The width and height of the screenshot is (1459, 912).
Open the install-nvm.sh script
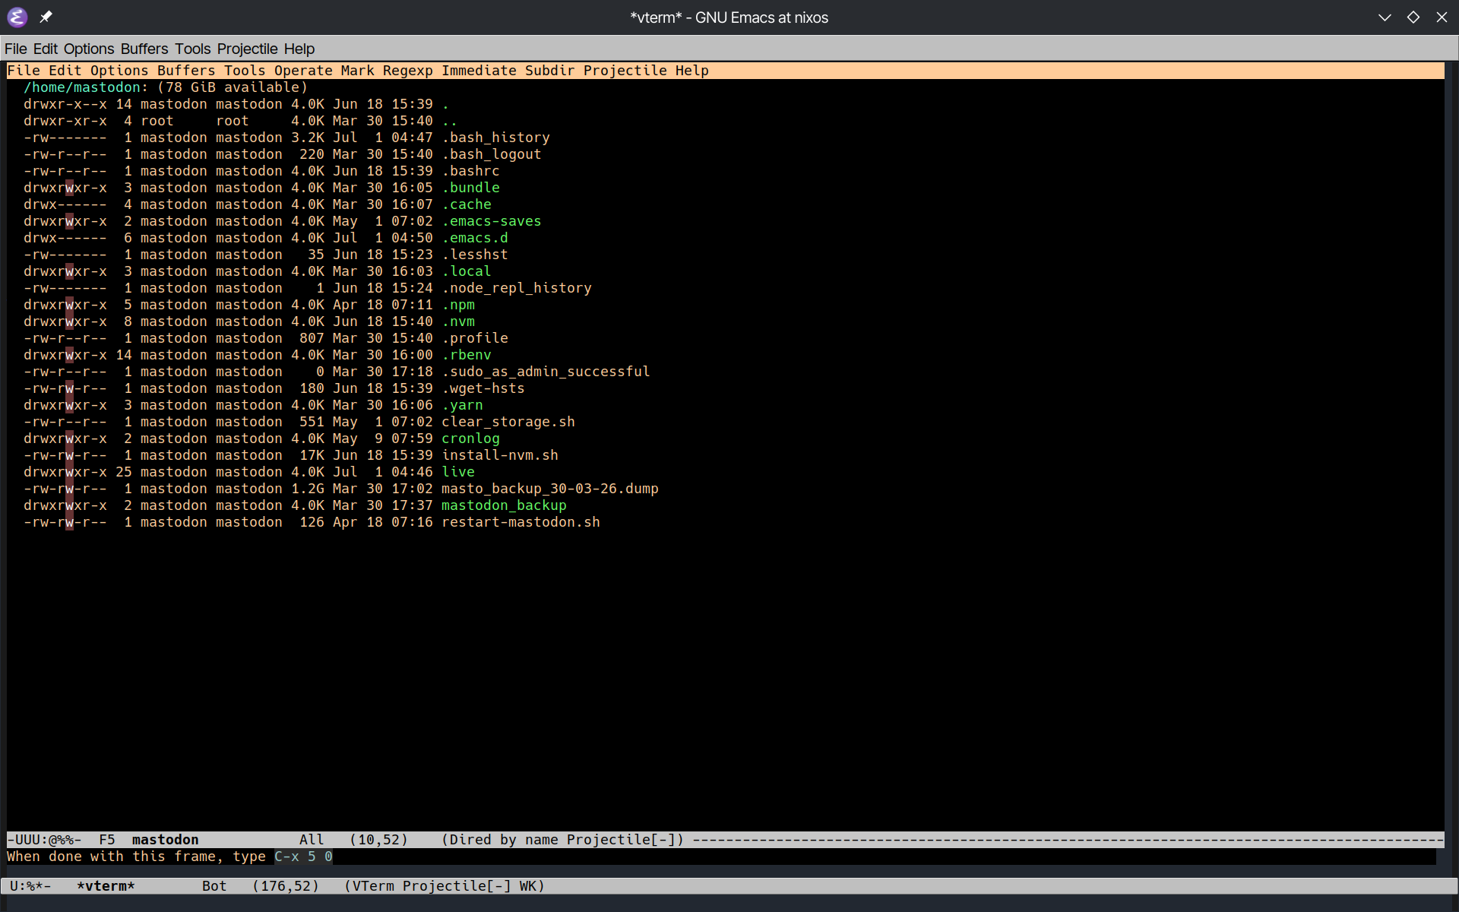pyautogui.click(x=500, y=455)
